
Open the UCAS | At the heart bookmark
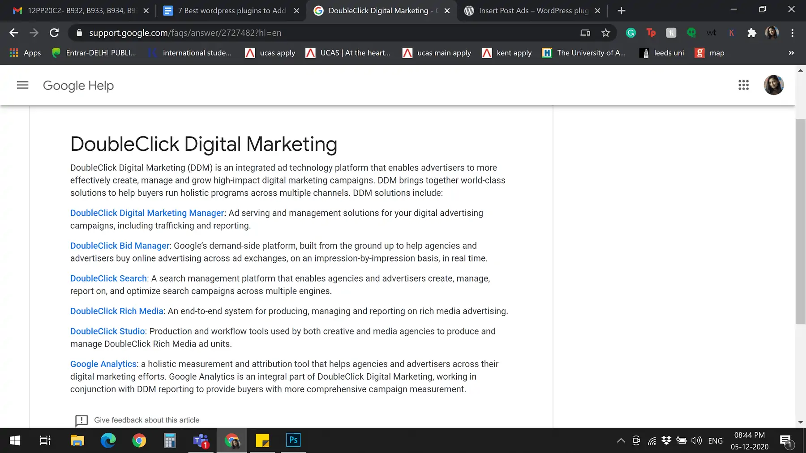[x=348, y=53]
